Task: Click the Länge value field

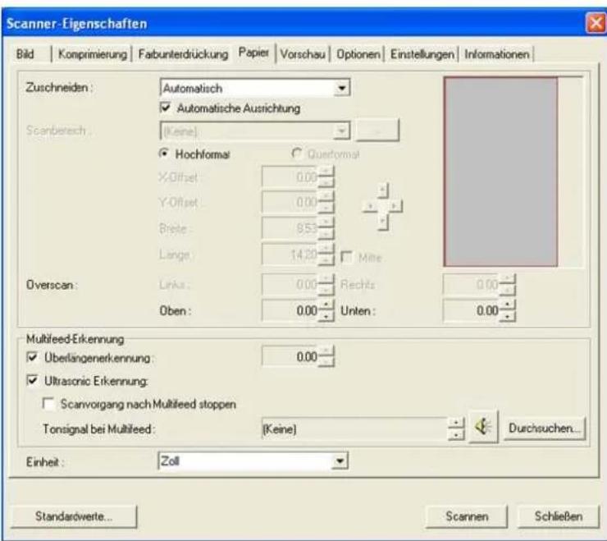Action: pyautogui.click(x=290, y=254)
